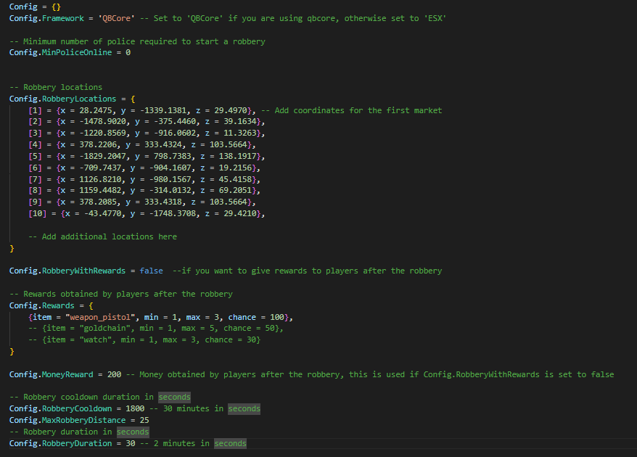This screenshot has width=637, height=457.
Task: Click location [4] z value 103.5664
Action: pos(229,144)
